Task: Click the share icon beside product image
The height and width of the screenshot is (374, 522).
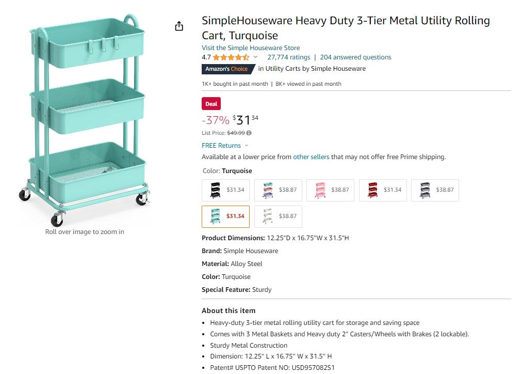Action: tap(179, 26)
